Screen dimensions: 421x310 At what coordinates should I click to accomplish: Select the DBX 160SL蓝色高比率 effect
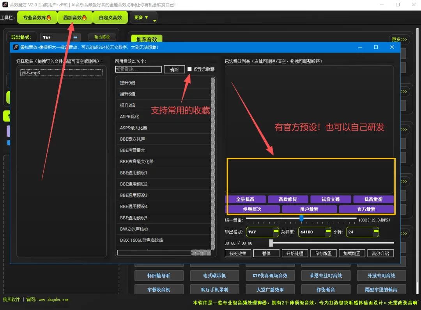[x=164, y=241]
